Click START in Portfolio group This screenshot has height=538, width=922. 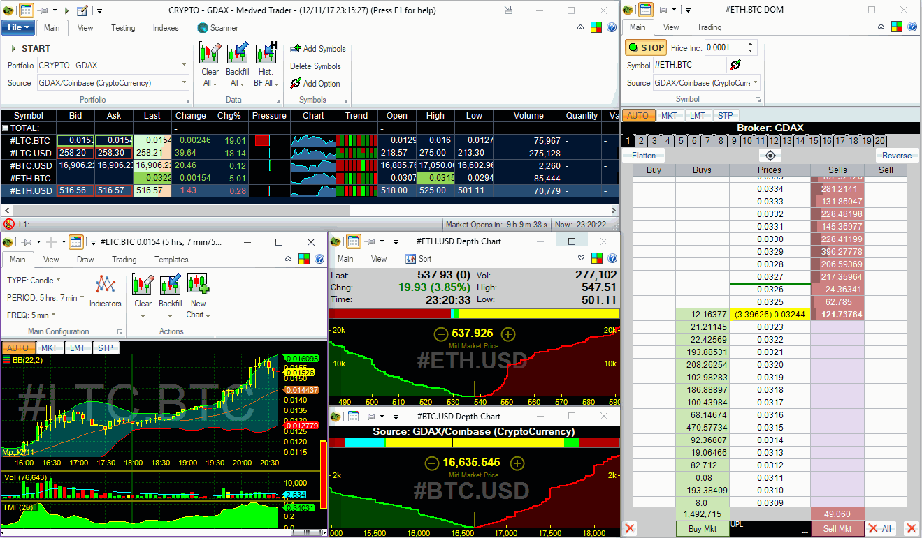click(x=30, y=49)
